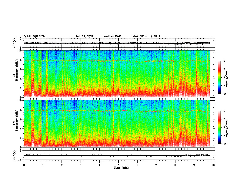This screenshot has width=240, height=185.
Task: Click the time axis tick label '8'
Action: click(x=175, y=165)
